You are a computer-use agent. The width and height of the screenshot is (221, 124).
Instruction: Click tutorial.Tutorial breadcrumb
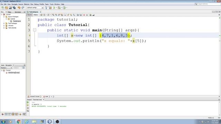(x=35, y=96)
